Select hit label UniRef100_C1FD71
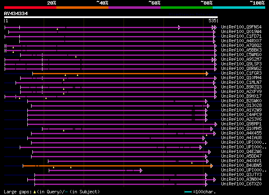Screen dimensions: 269x195 pyautogui.click(x=241, y=36)
